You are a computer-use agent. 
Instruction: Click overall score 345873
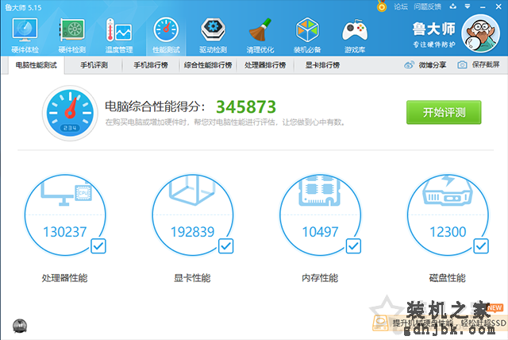[246, 107]
